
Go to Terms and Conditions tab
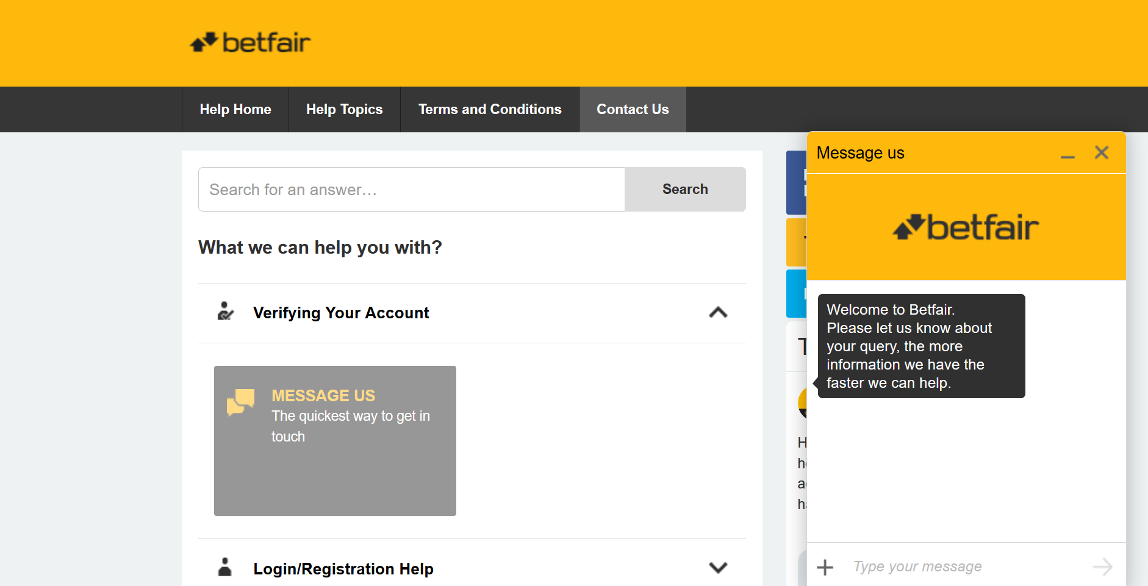pos(490,109)
